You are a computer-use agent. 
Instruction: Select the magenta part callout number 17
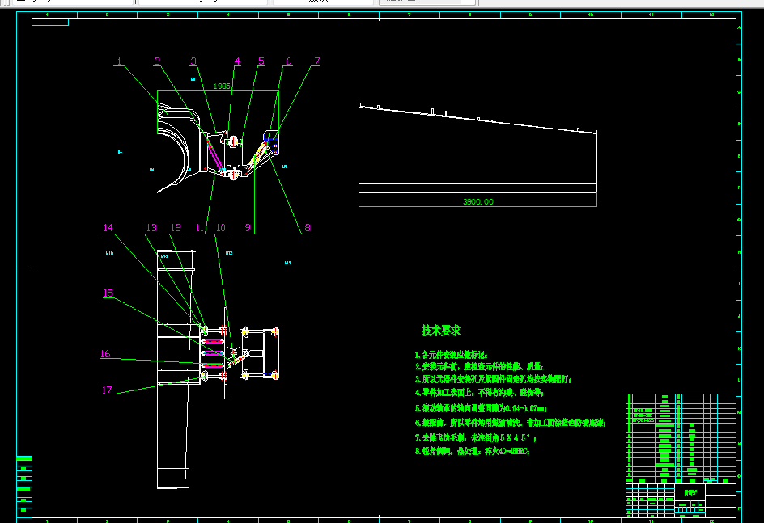pyautogui.click(x=107, y=390)
